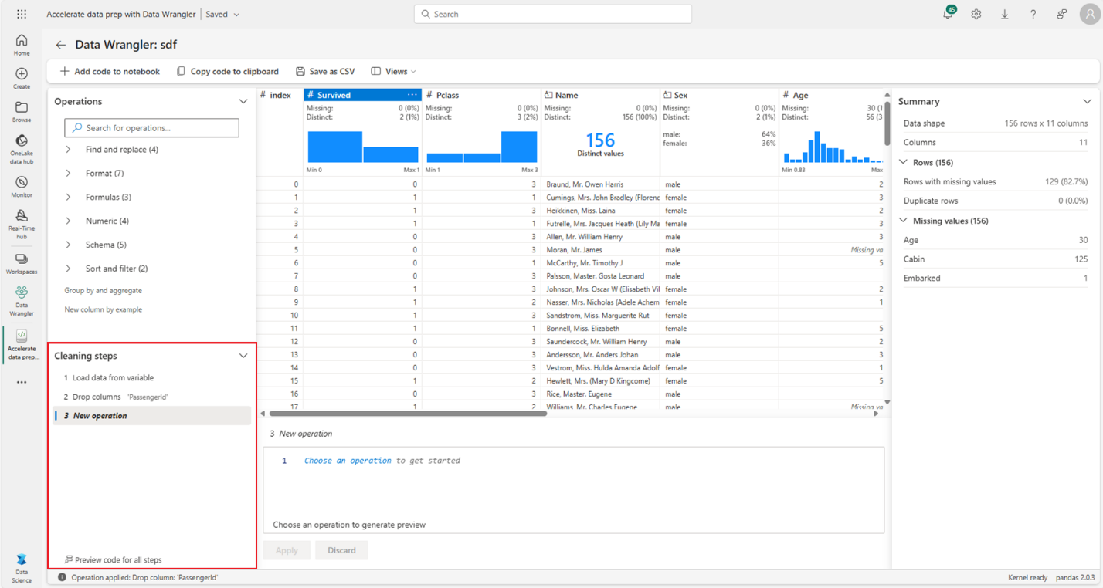Viewport: 1103px width, 588px height.
Task: Select New column by example operation
Action: coord(103,309)
